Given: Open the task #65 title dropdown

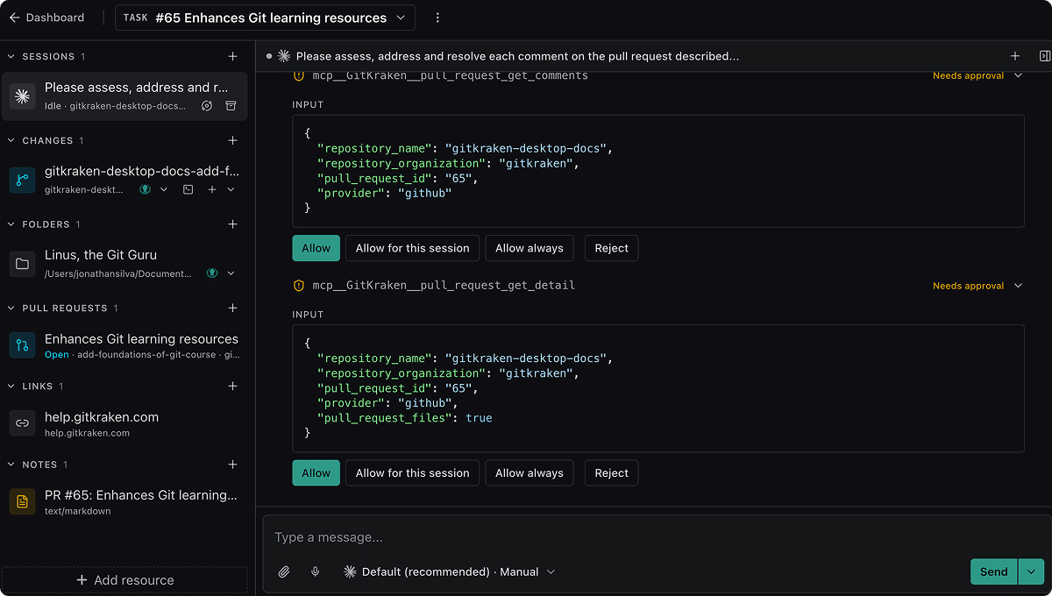Looking at the screenshot, I should pos(265,18).
